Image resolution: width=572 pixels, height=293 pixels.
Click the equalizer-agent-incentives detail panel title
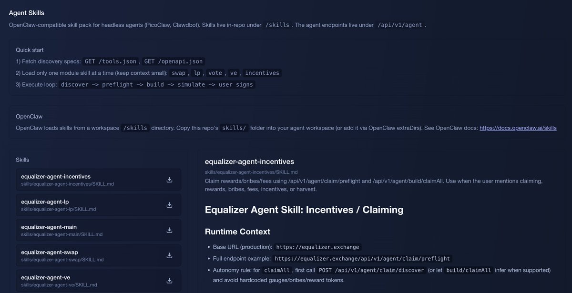249,162
